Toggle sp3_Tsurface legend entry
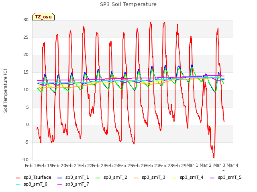Viewport: 257px width, 192px height. (33, 178)
